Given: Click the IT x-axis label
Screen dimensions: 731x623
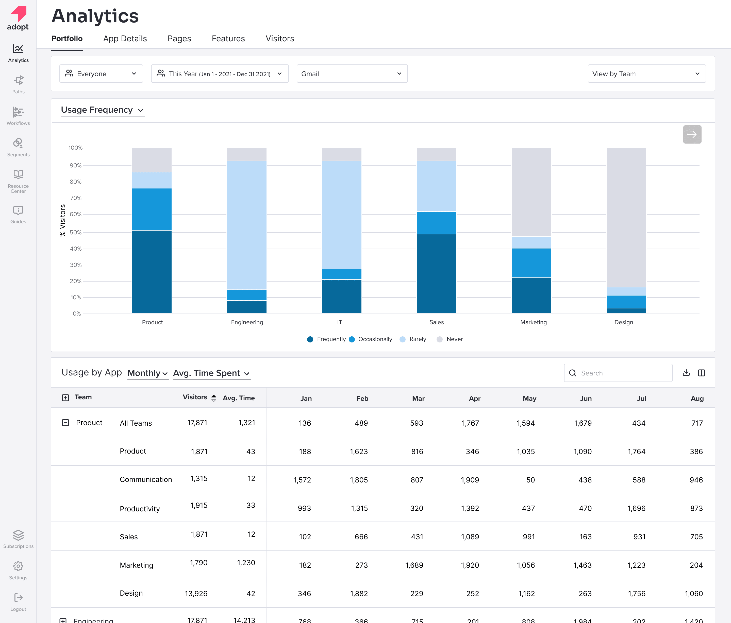Looking at the screenshot, I should click(339, 322).
